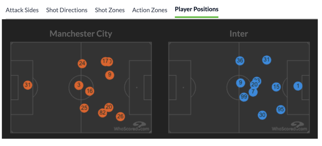Select Manchester City player marker 16
This screenshot has width=322, height=146.
(90, 91)
